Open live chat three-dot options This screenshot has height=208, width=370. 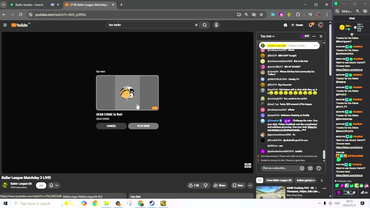314,36
